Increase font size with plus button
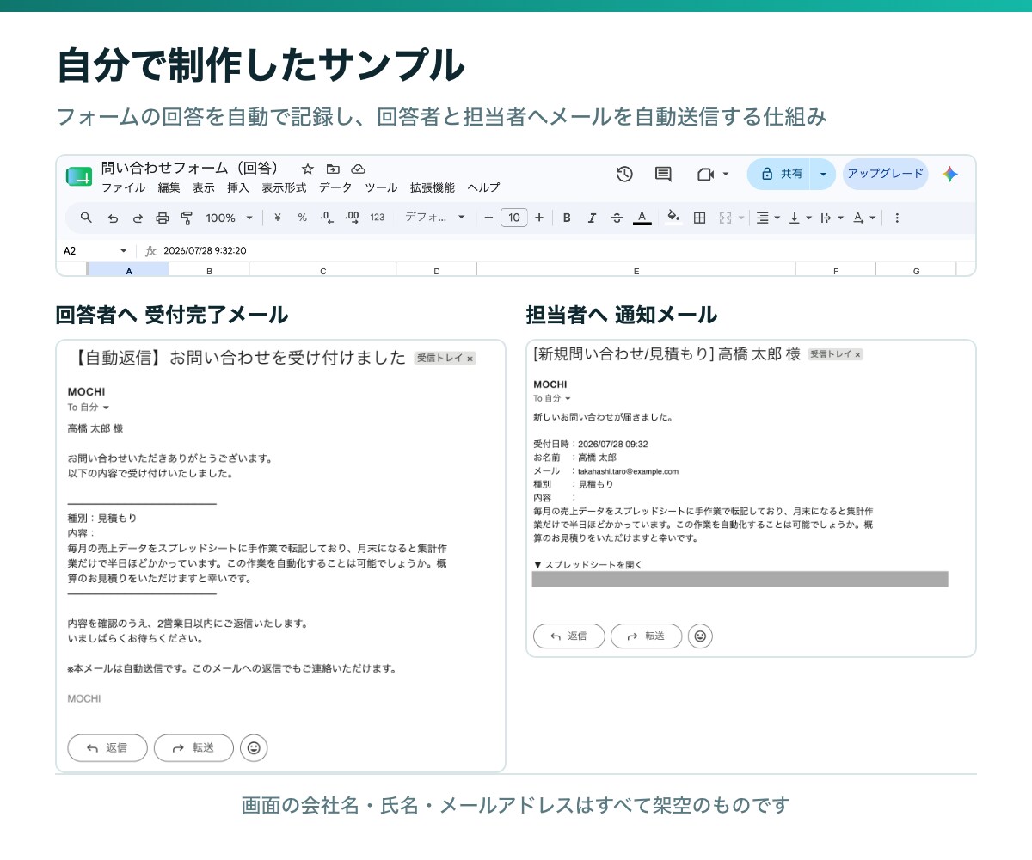The width and height of the screenshot is (1032, 860). (x=539, y=218)
